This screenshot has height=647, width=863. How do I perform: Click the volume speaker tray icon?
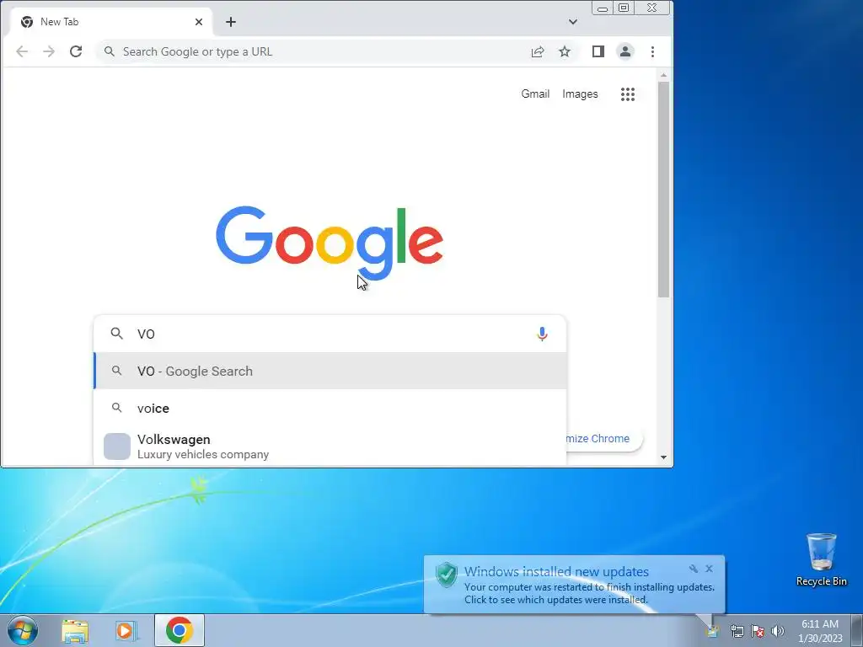click(x=777, y=631)
